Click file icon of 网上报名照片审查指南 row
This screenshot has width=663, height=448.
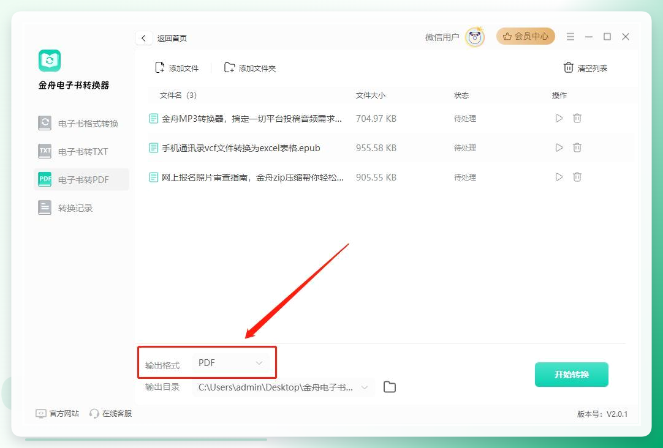tap(153, 177)
